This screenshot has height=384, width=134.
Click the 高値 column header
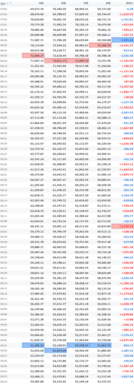click(x=63, y=3)
